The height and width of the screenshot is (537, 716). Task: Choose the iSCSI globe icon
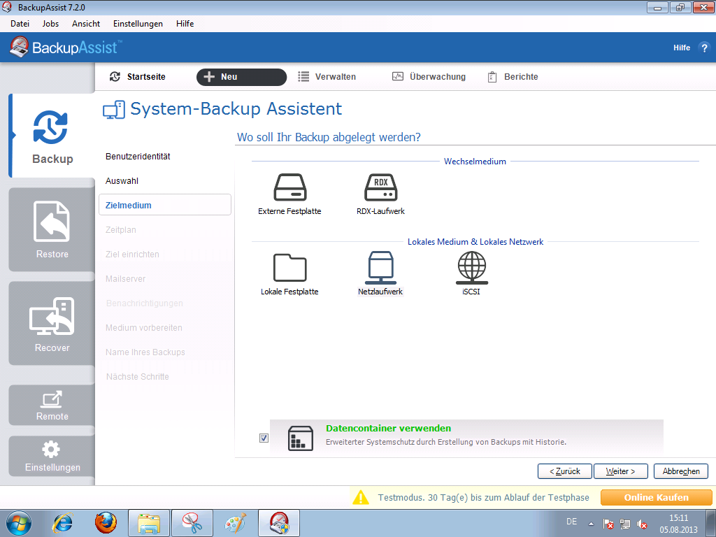click(471, 268)
